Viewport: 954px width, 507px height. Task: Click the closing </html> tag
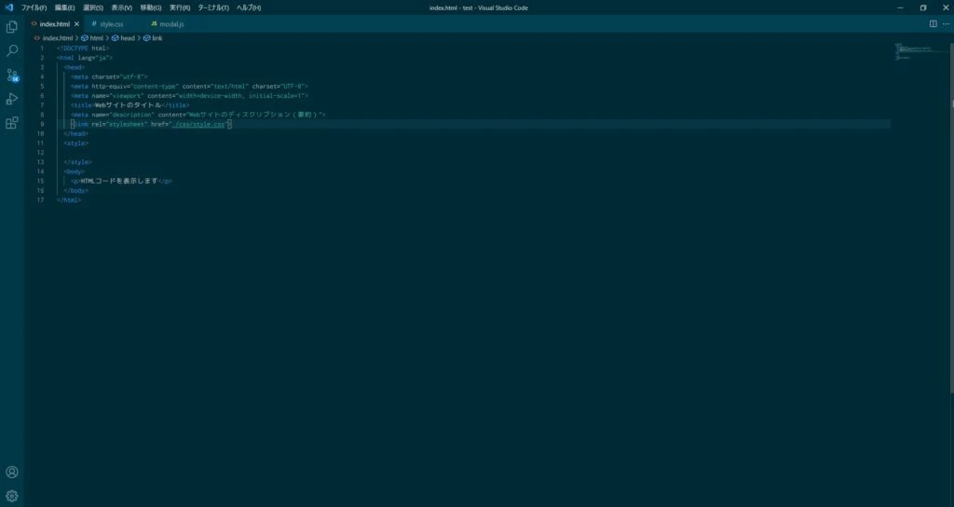pyautogui.click(x=69, y=199)
